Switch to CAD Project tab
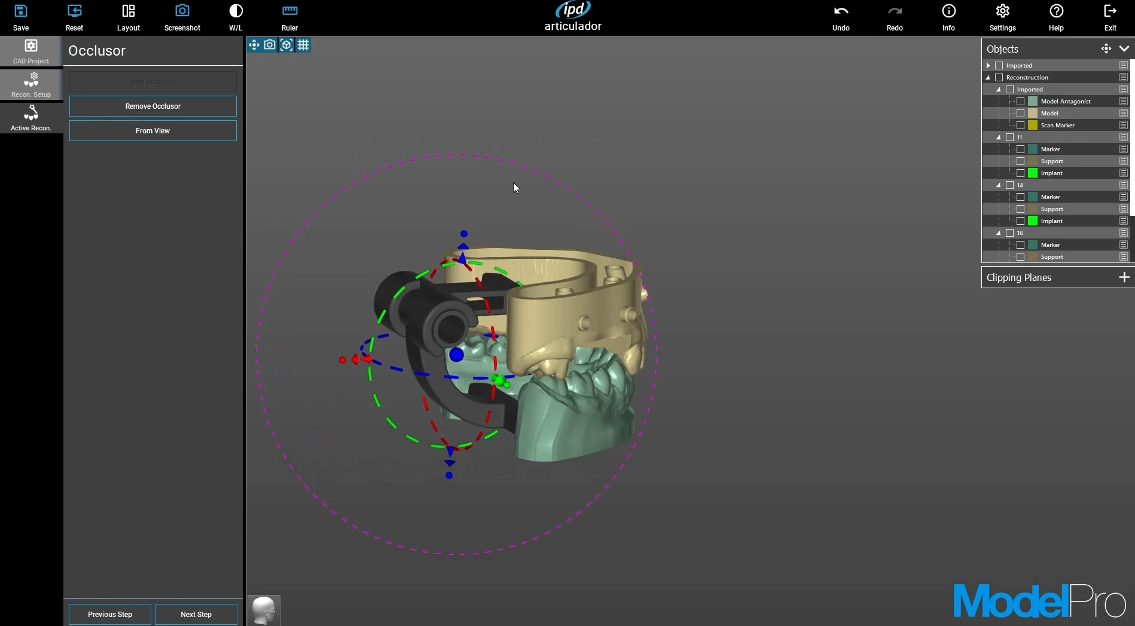This screenshot has width=1135, height=626. [x=31, y=51]
